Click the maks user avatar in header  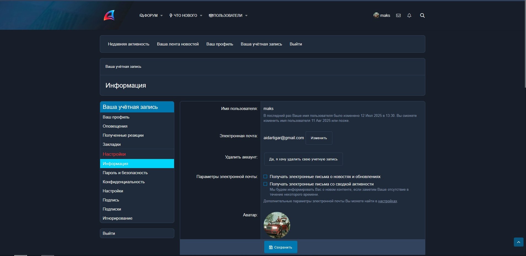[x=376, y=15]
